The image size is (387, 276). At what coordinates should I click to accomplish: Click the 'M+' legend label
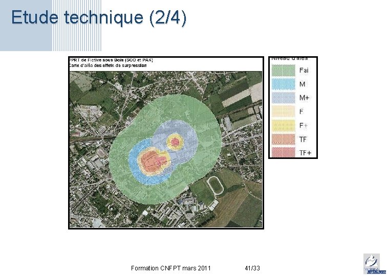click(304, 98)
